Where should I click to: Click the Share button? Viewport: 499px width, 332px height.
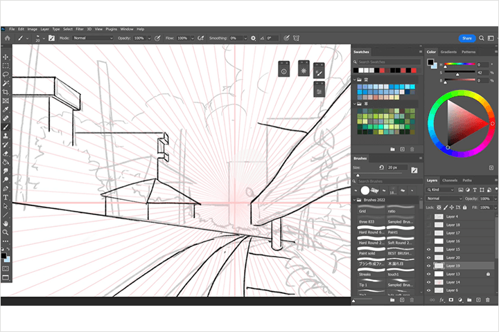pyautogui.click(x=467, y=38)
